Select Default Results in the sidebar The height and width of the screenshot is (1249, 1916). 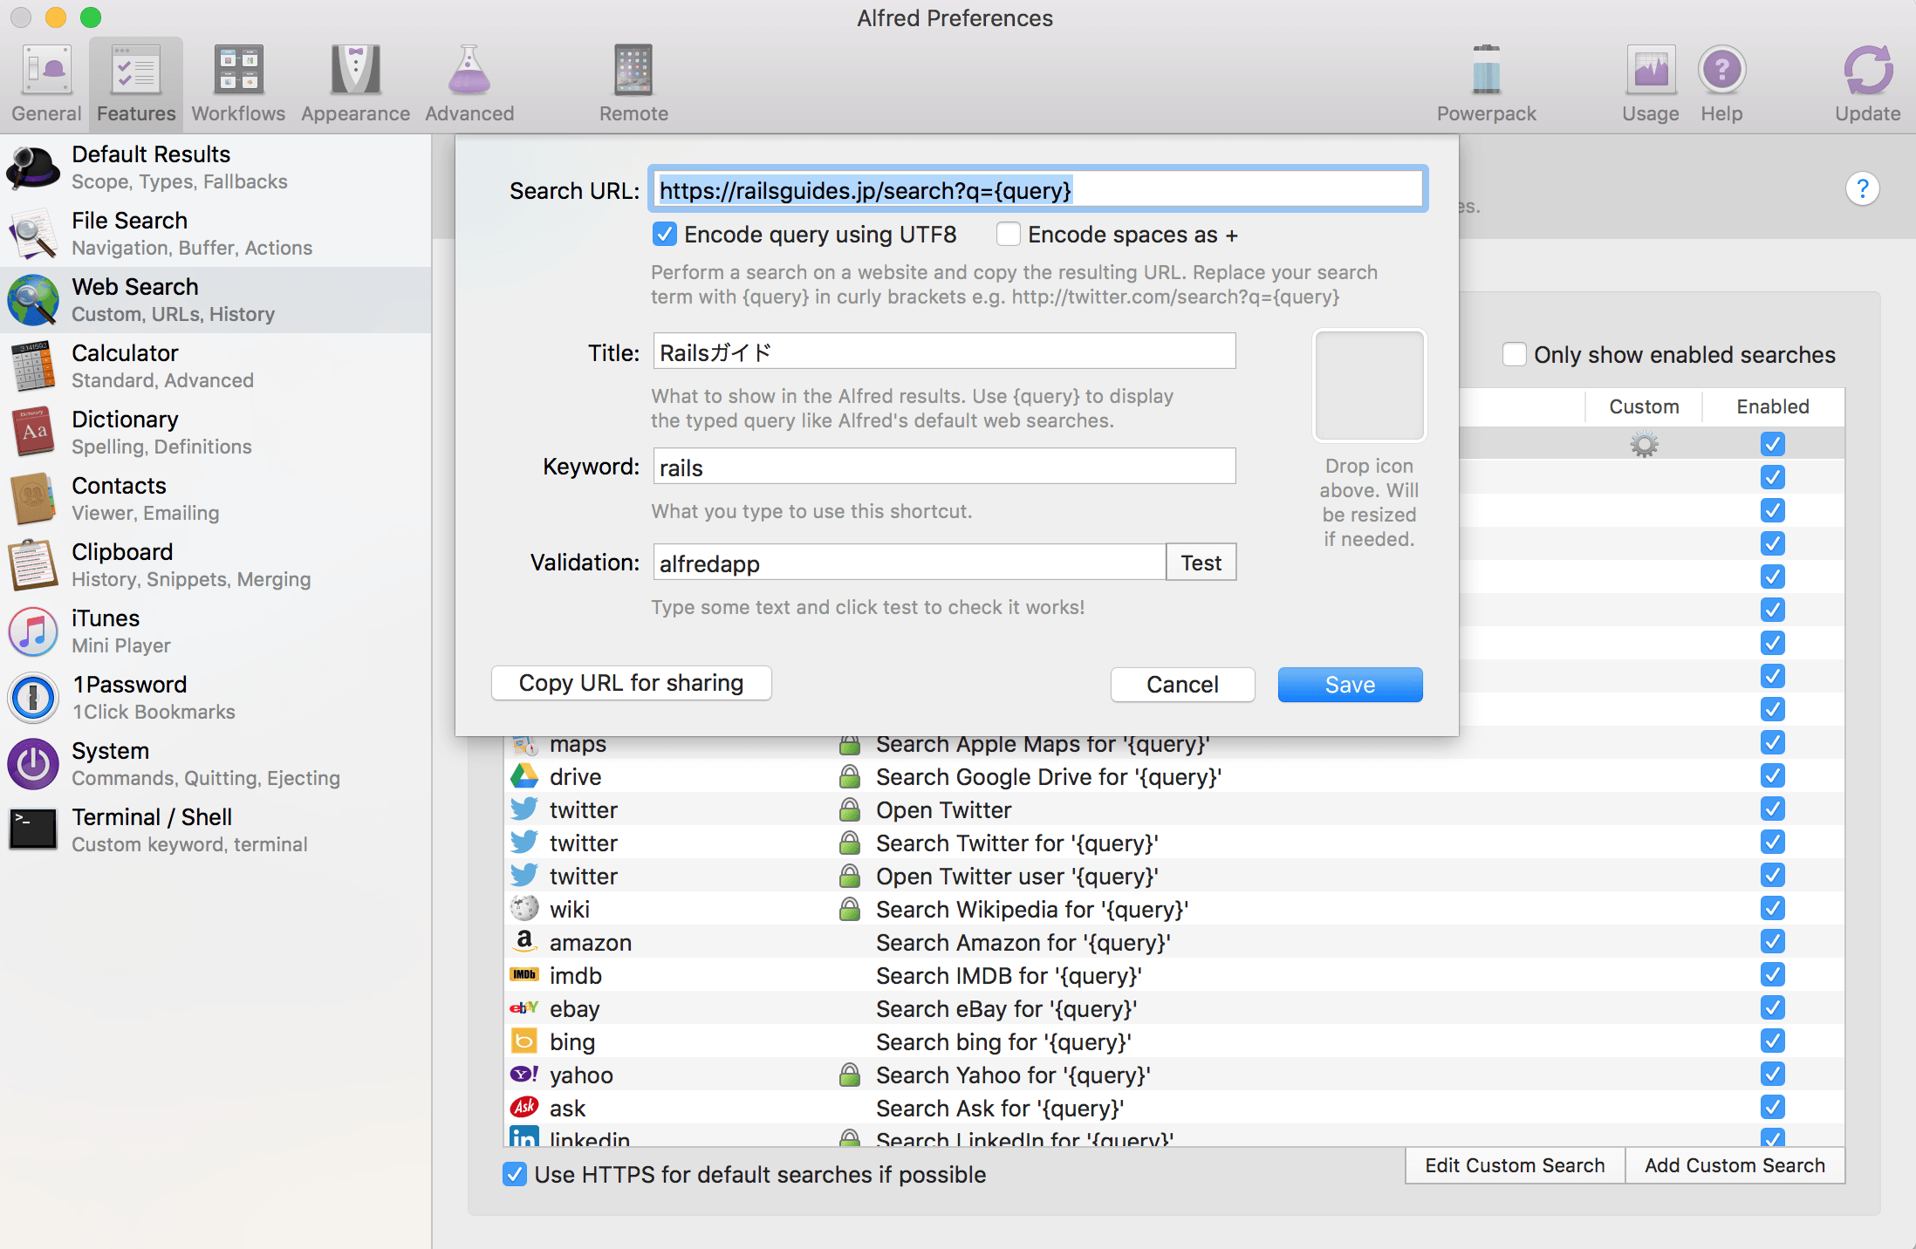coord(216,167)
